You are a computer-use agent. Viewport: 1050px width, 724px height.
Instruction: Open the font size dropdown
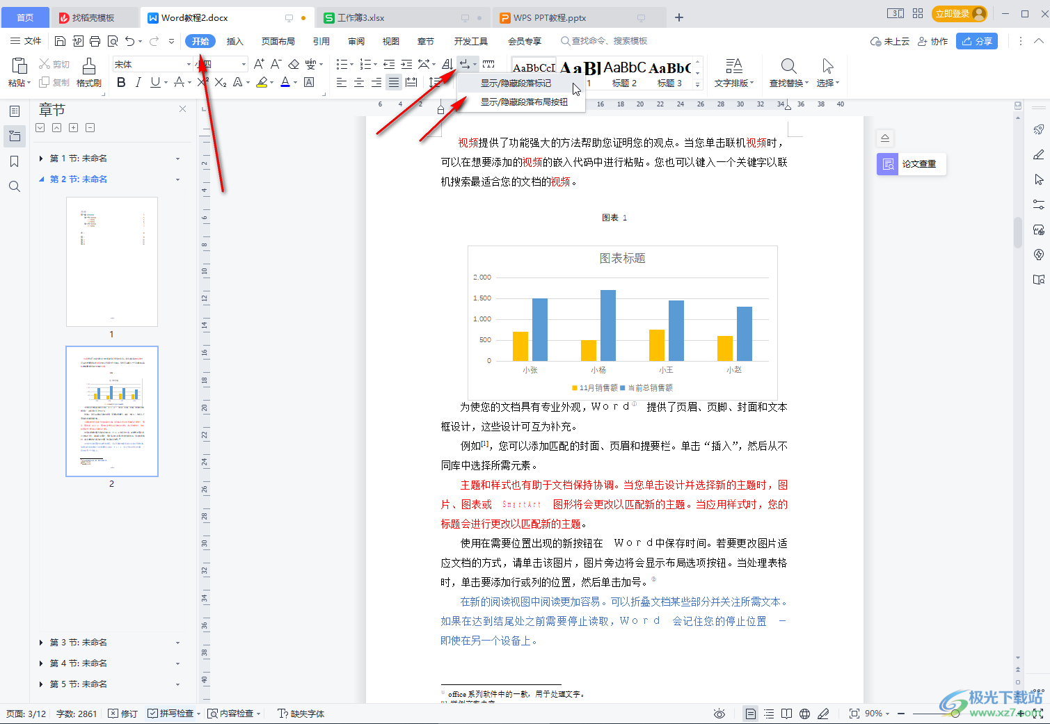click(x=244, y=64)
